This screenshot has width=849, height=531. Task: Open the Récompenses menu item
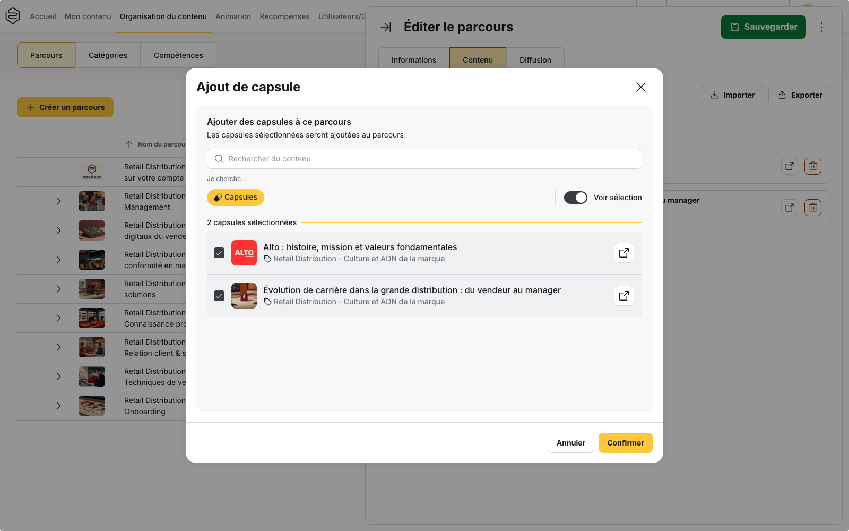pyautogui.click(x=284, y=16)
